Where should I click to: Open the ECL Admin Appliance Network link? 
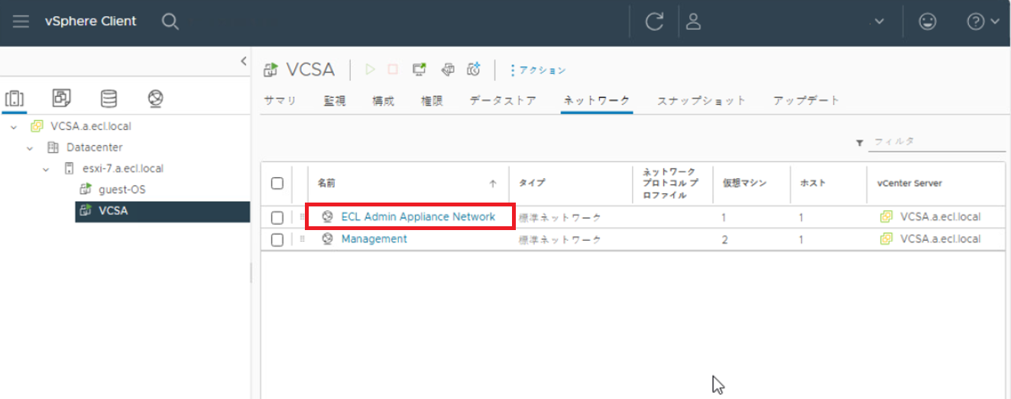click(418, 217)
